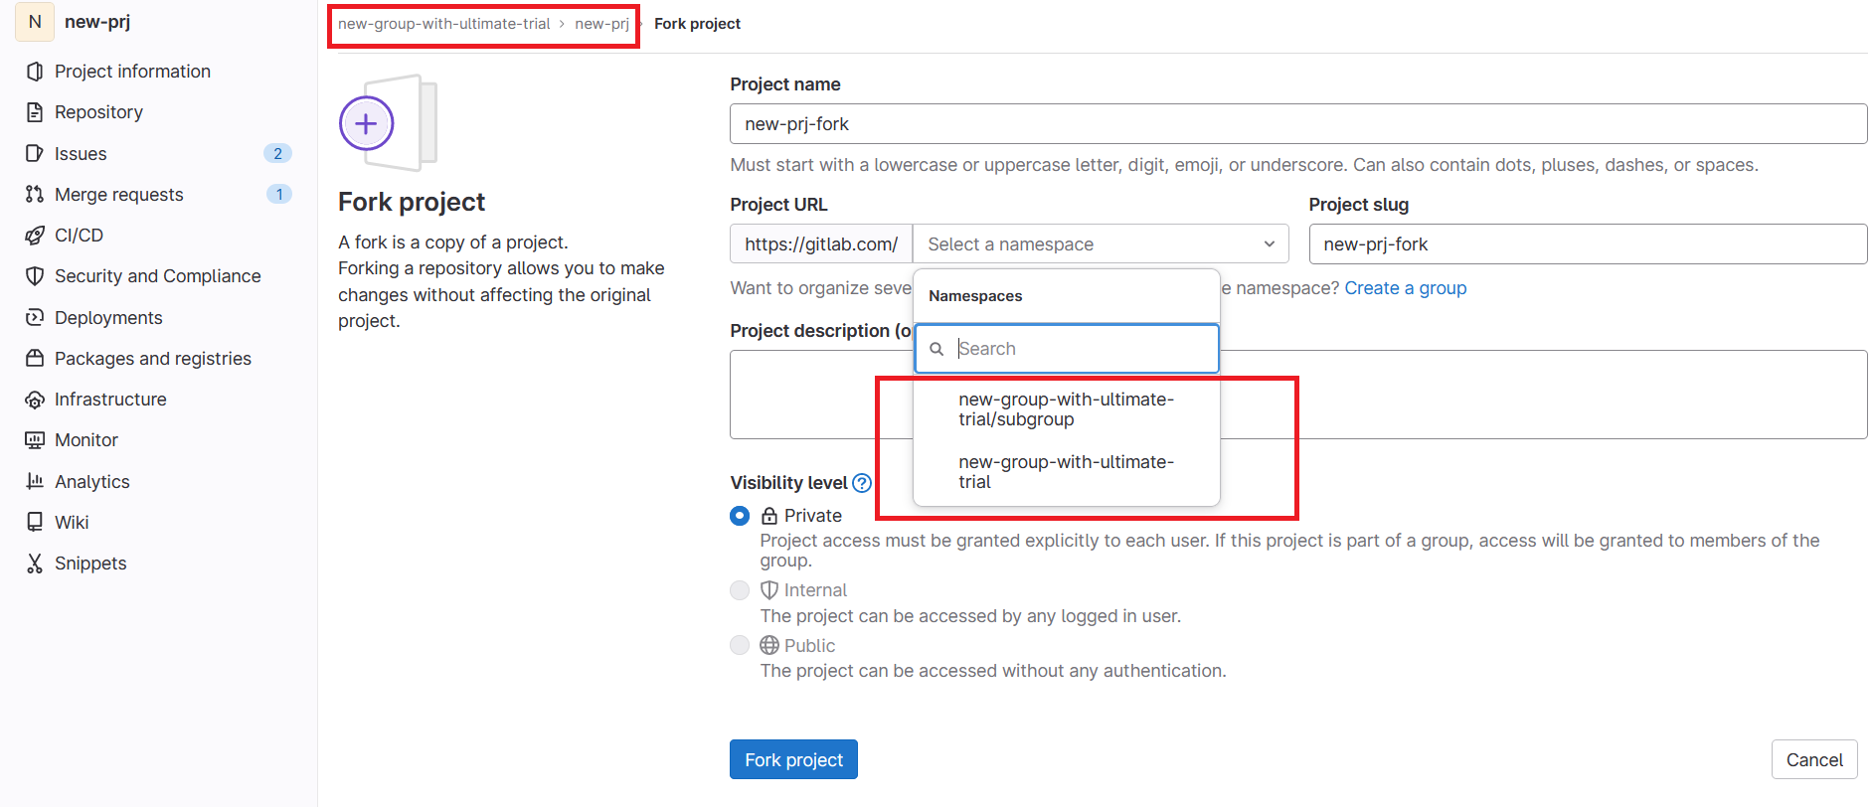Viewport: 1873px width, 807px height.
Task: Select the Private visibility radio button
Action: [740, 516]
